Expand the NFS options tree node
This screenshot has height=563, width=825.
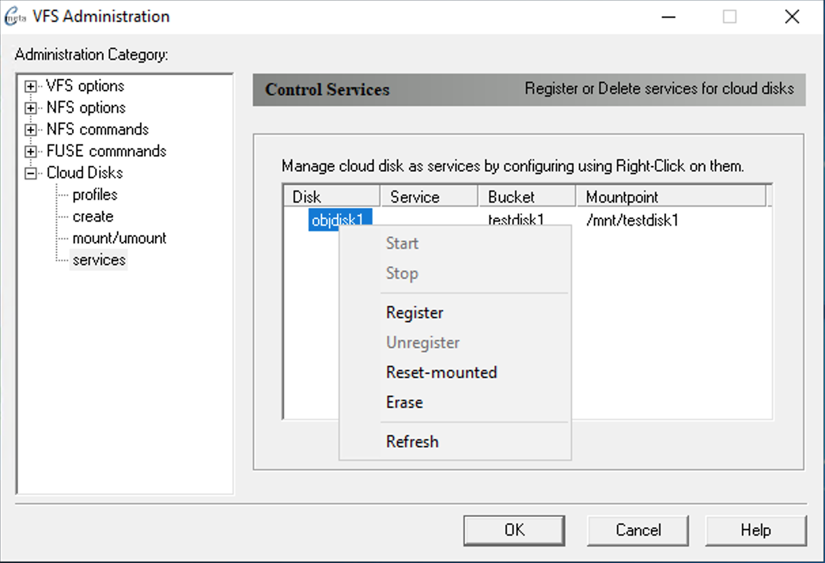(31, 108)
